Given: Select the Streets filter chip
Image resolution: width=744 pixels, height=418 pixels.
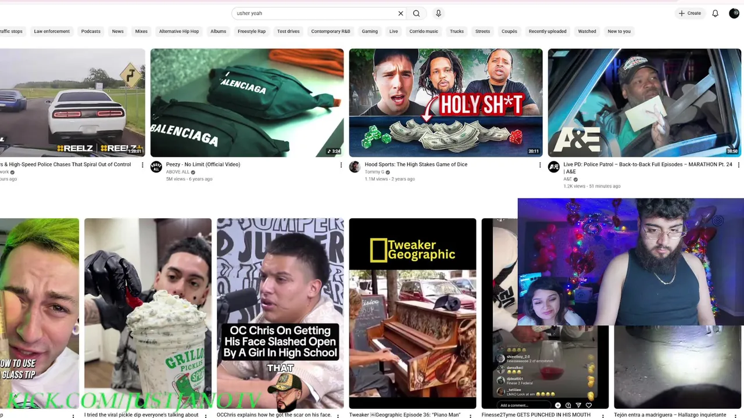Looking at the screenshot, I should tap(482, 31).
